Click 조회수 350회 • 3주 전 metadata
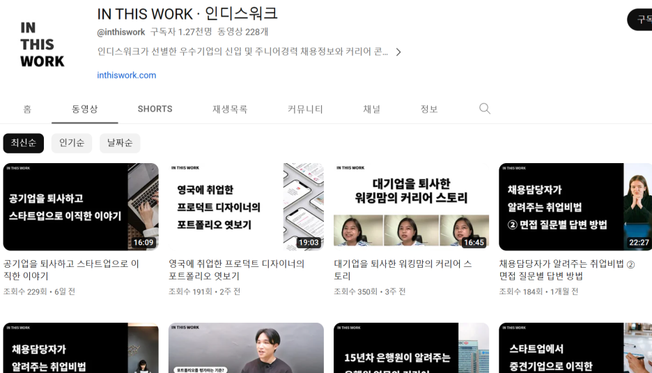Screen dimensions: 652x373 (370, 292)
